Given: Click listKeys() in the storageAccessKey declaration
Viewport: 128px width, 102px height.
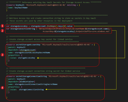Looking at the screenshot, I should click(52, 26).
